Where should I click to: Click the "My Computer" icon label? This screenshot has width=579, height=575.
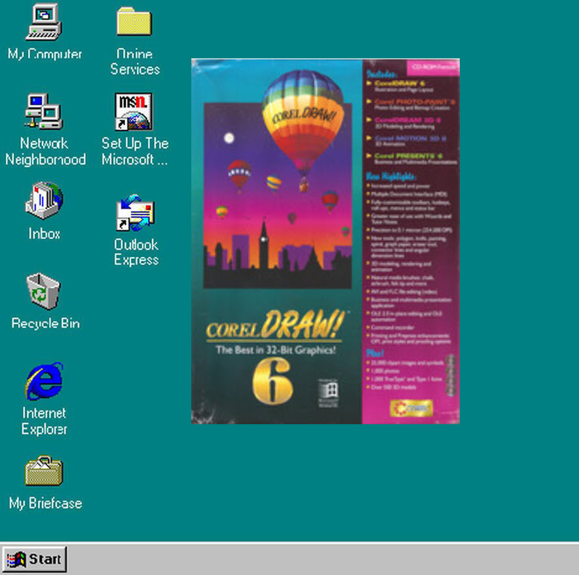(x=45, y=54)
